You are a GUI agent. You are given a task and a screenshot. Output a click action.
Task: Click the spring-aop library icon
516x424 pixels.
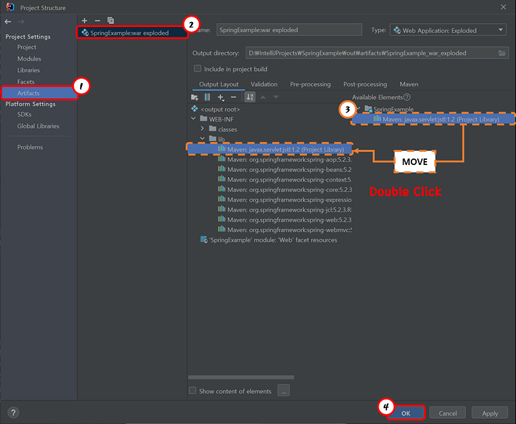coord(222,159)
